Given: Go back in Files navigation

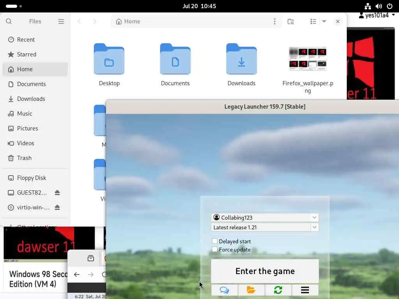Looking at the screenshot, I should pyautogui.click(x=79, y=21).
